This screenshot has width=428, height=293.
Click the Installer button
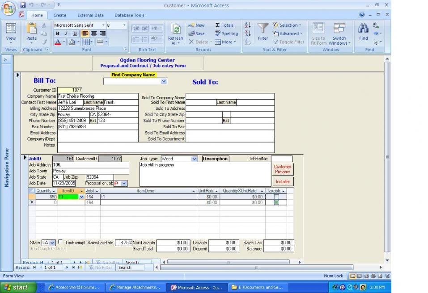pos(283,181)
